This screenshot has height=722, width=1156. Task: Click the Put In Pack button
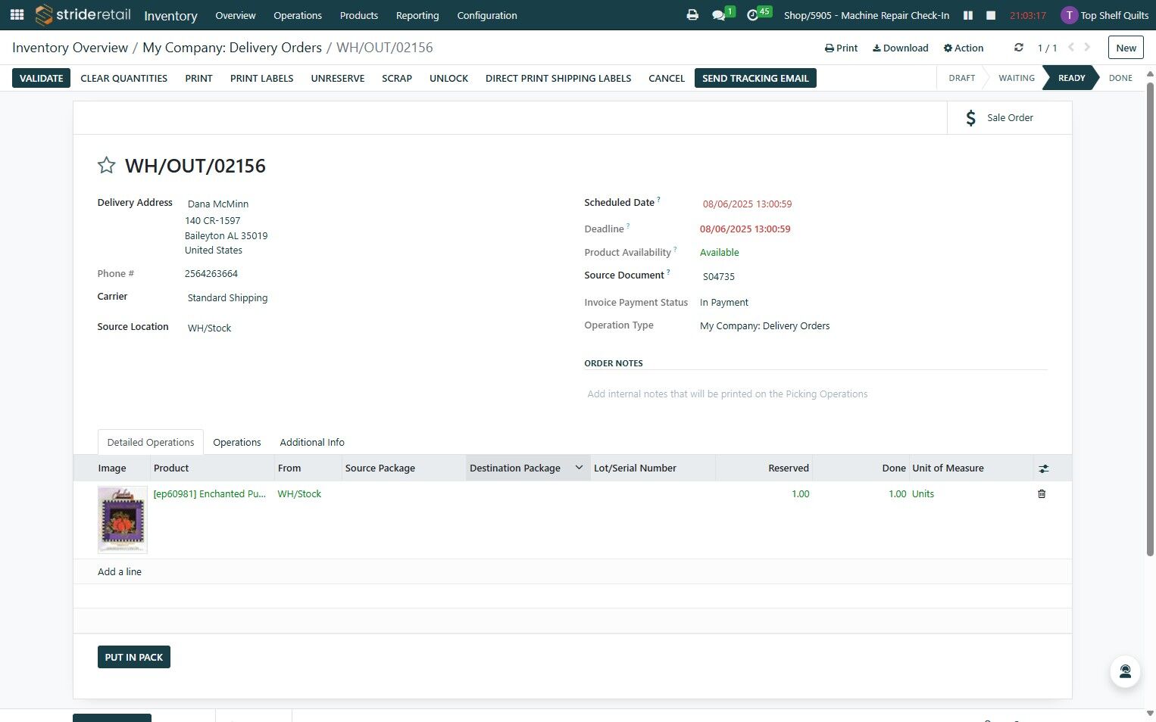pos(134,657)
